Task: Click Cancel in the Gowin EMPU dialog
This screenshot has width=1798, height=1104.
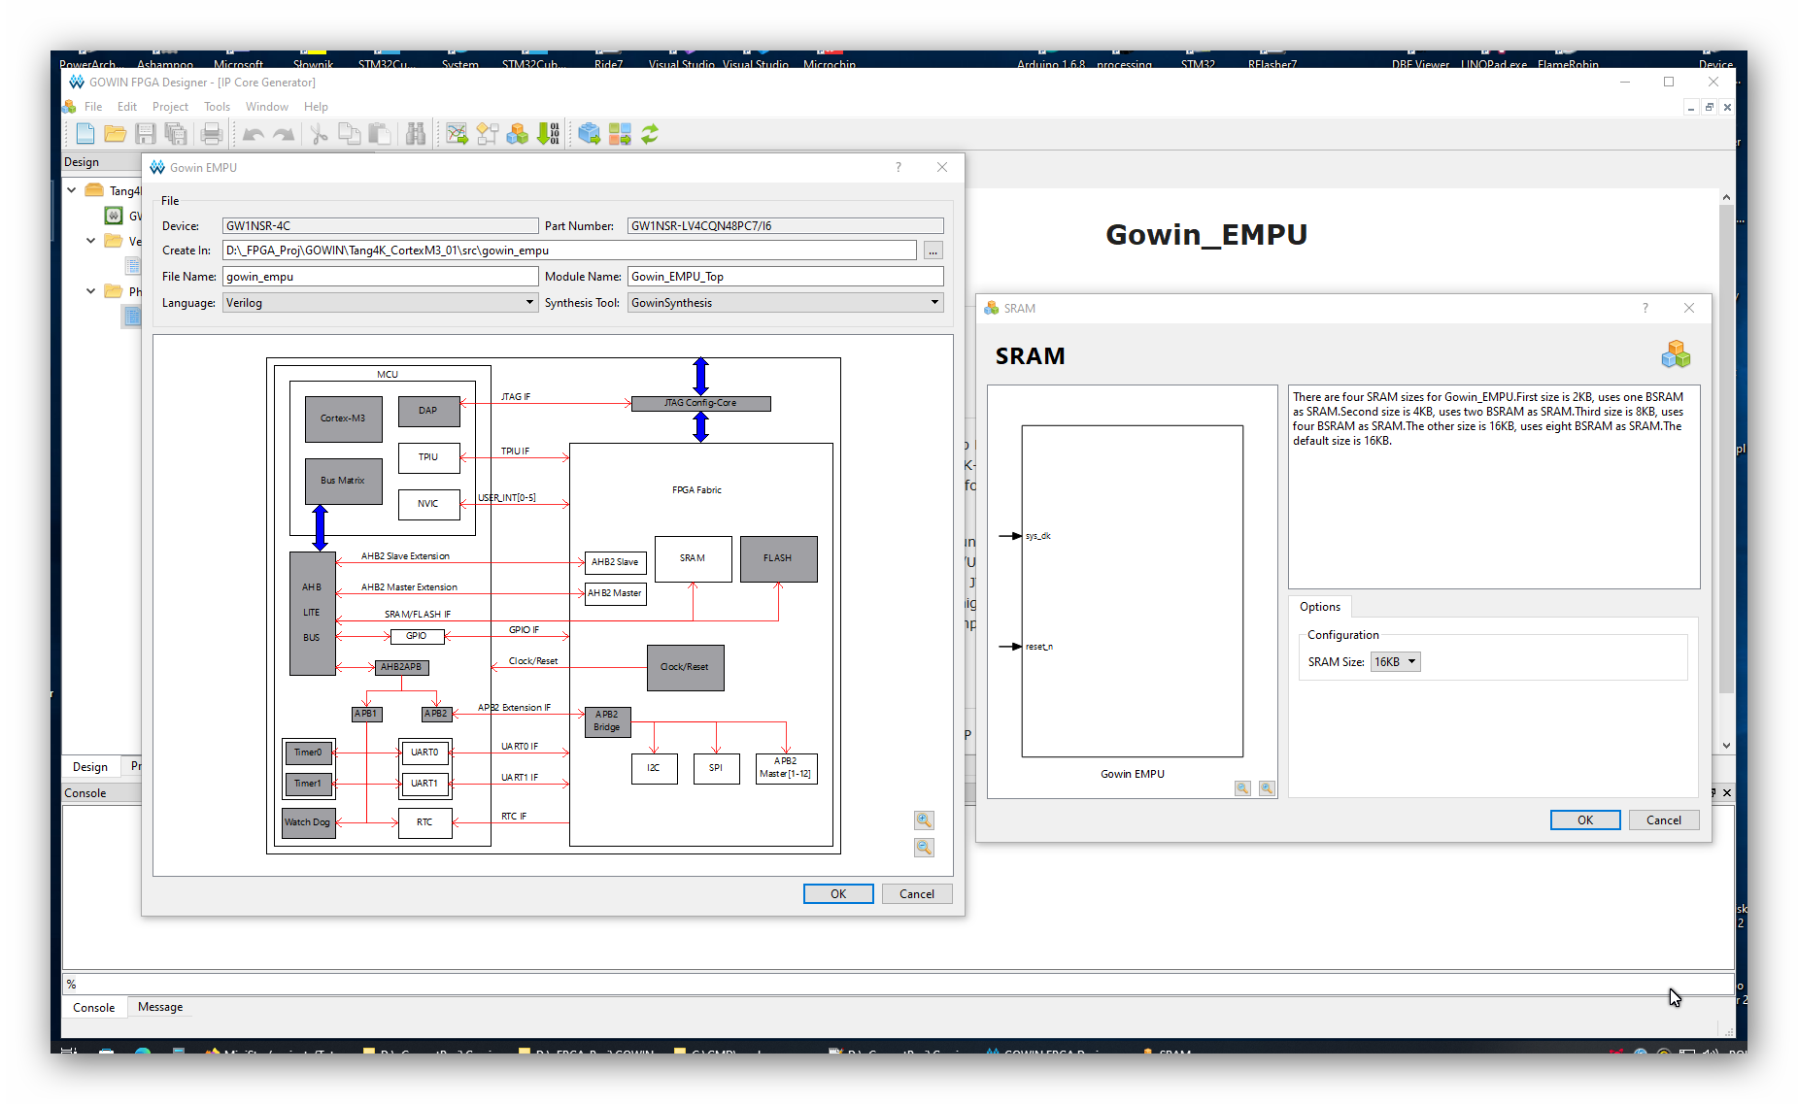Action: pyautogui.click(x=917, y=894)
